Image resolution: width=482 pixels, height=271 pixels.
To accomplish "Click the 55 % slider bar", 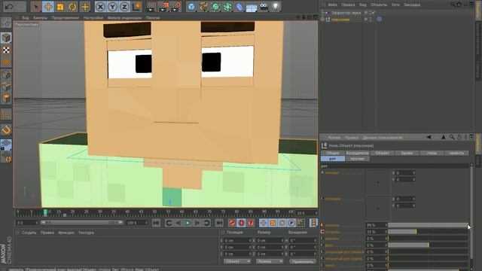I will (x=428, y=232).
